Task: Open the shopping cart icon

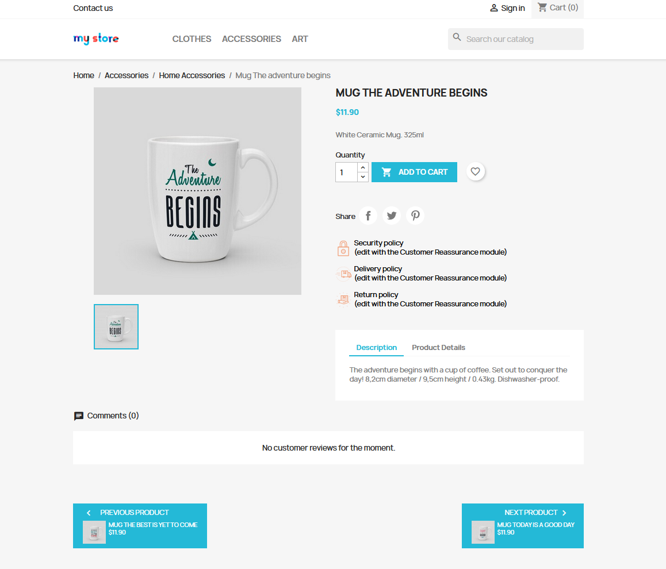Action: pos(542,7)
